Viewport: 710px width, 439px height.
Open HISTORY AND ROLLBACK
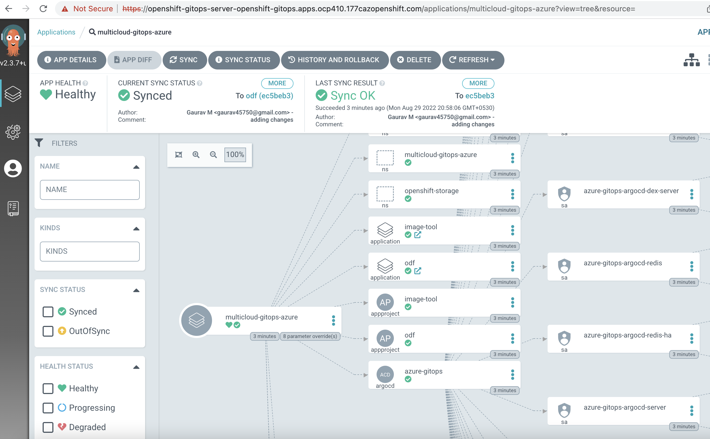335,60
